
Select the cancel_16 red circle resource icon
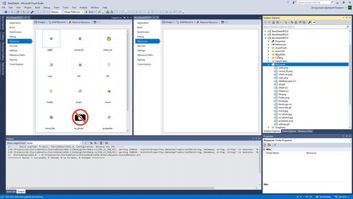(79, 39)
